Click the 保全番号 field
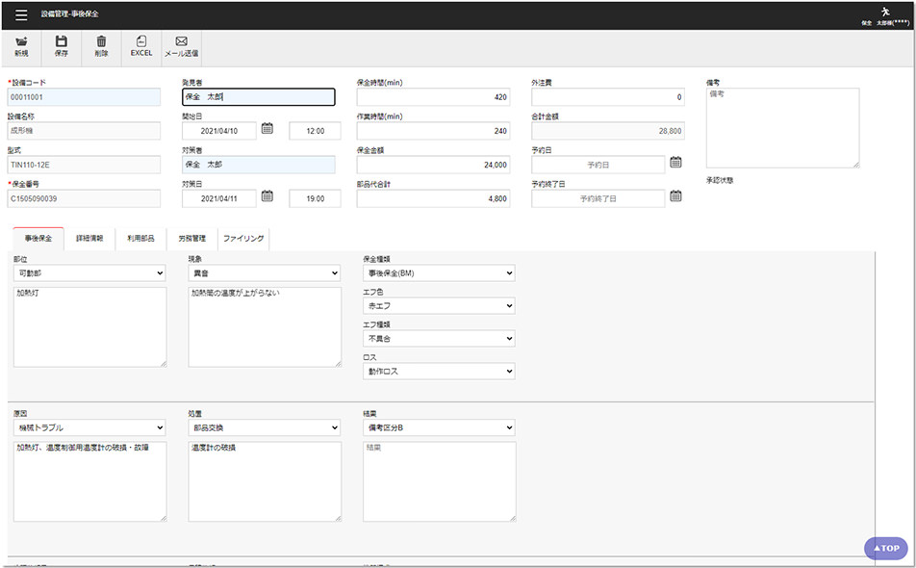Image resolution: width=916 pixels, height=568 pixels. 84,198
